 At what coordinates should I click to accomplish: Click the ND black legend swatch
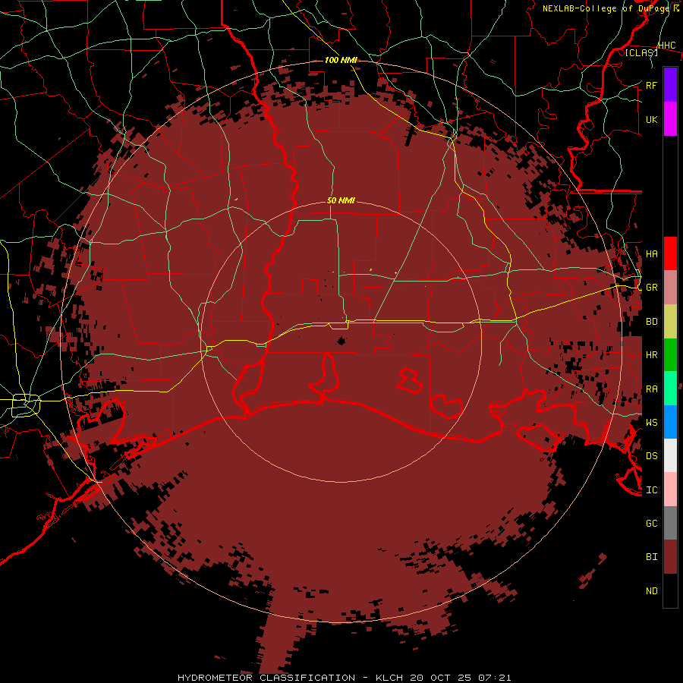670,590
